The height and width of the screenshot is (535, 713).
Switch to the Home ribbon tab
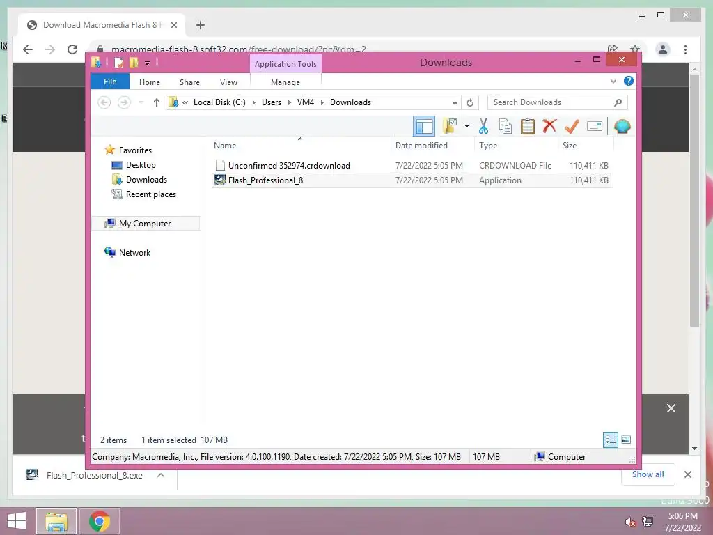(150, 82)
